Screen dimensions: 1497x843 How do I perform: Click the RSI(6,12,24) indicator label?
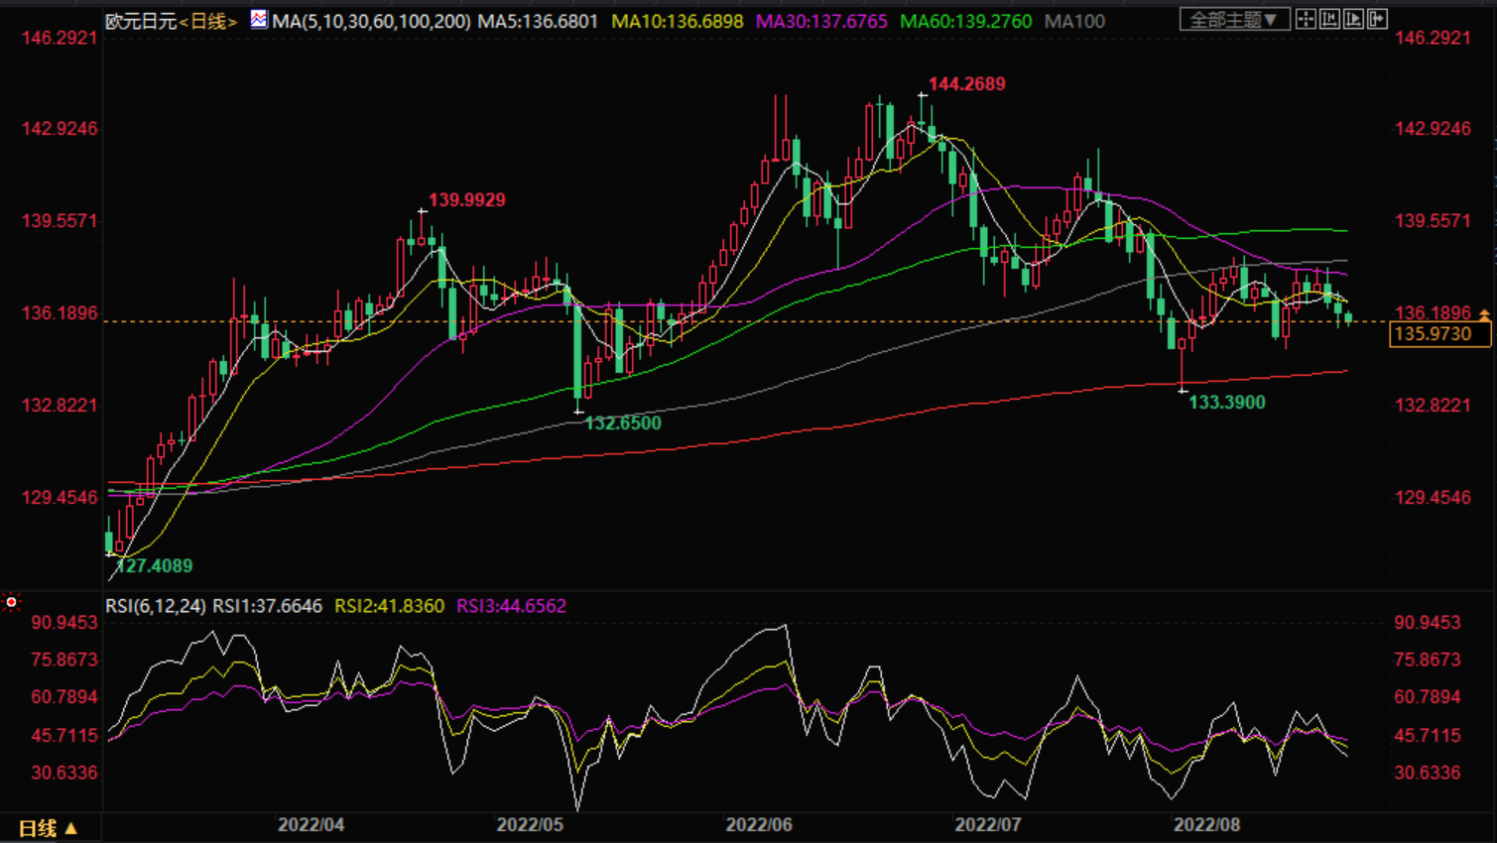tap(156, 606)
